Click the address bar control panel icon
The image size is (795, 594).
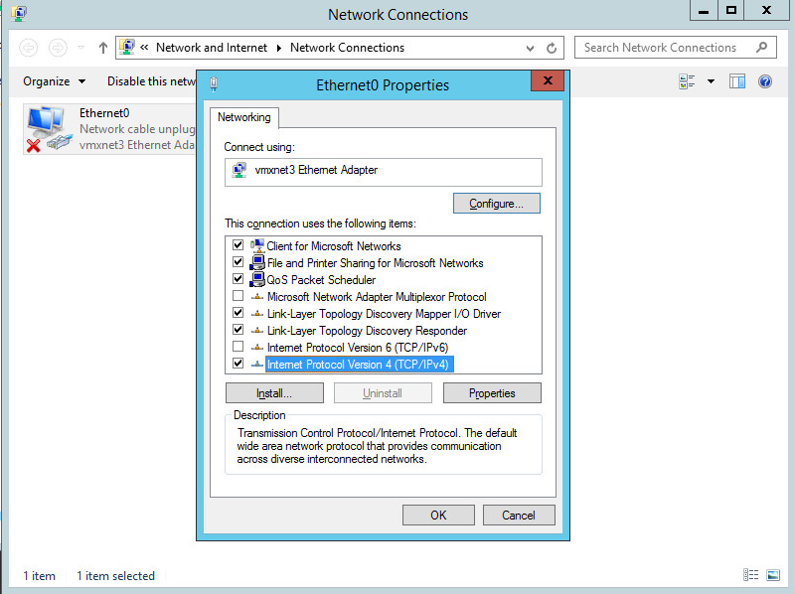pos(127,47)
